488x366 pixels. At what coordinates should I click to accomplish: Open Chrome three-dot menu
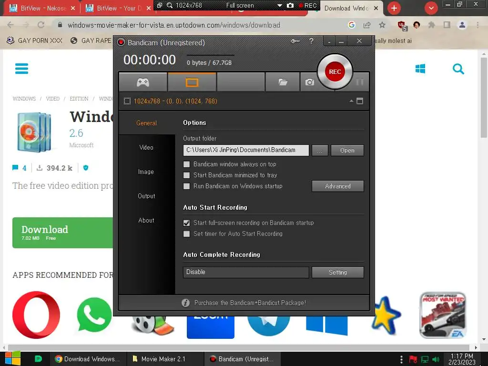pos(478,25)
